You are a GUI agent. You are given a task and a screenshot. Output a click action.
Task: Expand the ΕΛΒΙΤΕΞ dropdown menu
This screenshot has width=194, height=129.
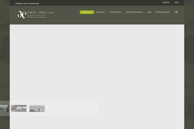[x=101, y=12]
